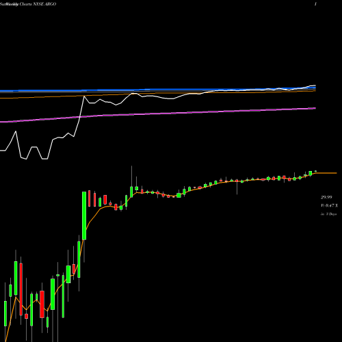The image size is (342, 342).
Task: Click the pink moving average line
Action: pyautogui.click(x=158, y=113)
